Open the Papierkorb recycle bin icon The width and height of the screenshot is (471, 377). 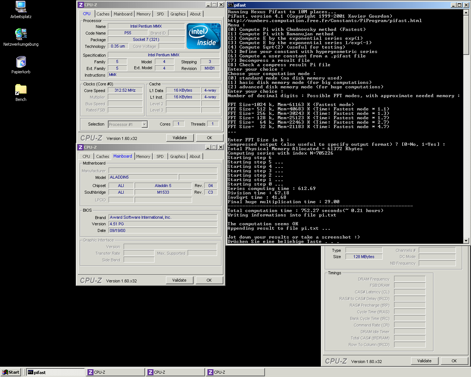(21, 65)
